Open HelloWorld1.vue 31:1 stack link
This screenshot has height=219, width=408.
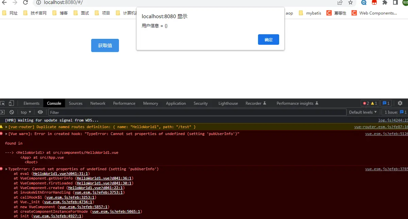point(60,174)
